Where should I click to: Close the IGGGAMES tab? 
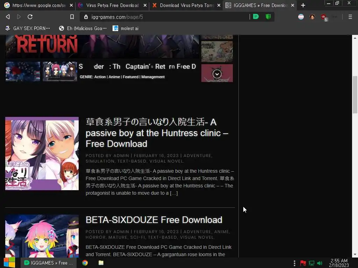(x=293, y=5)
